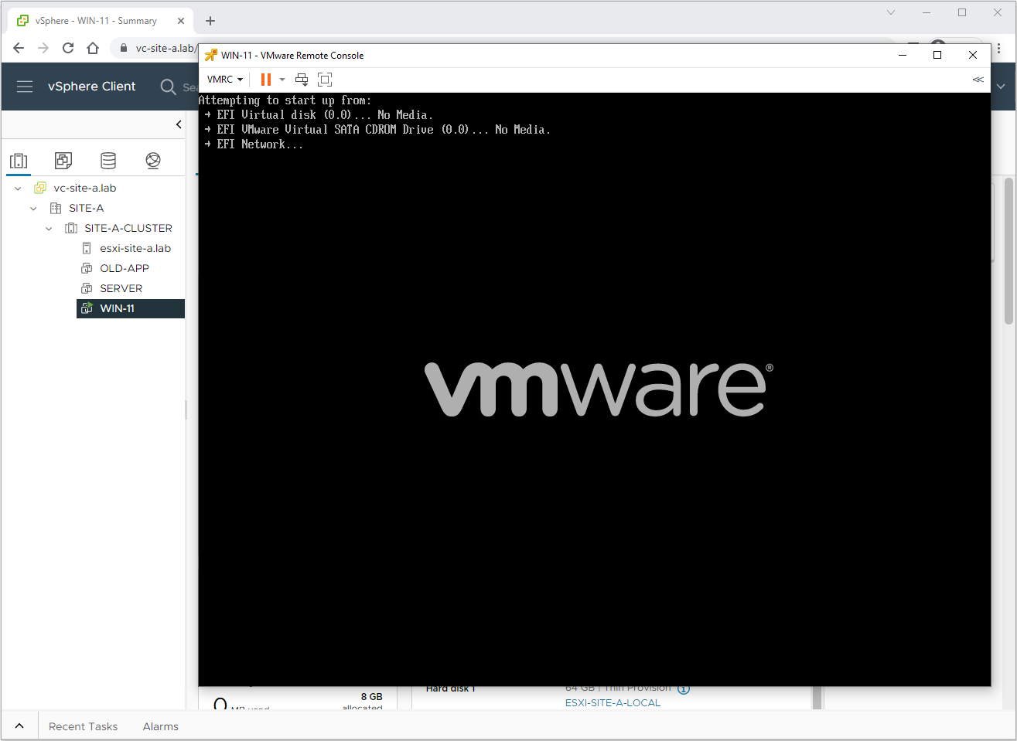This screenshot has width=1017, height=741.
Task: Switch to Storage inventory view
Action: pyautogui.click(x=108, y=161)
